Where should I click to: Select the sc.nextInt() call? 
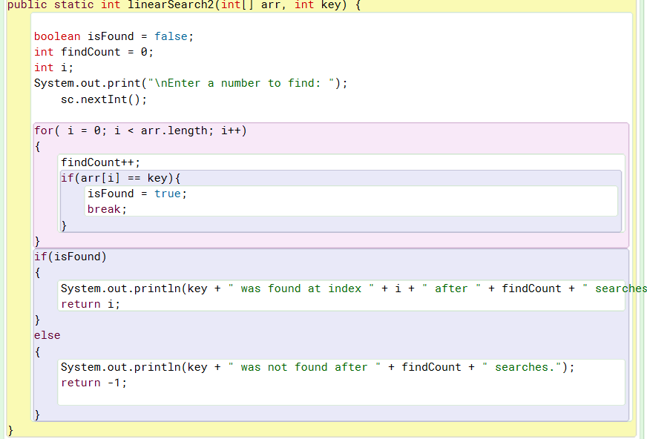(x=104, y=98)
